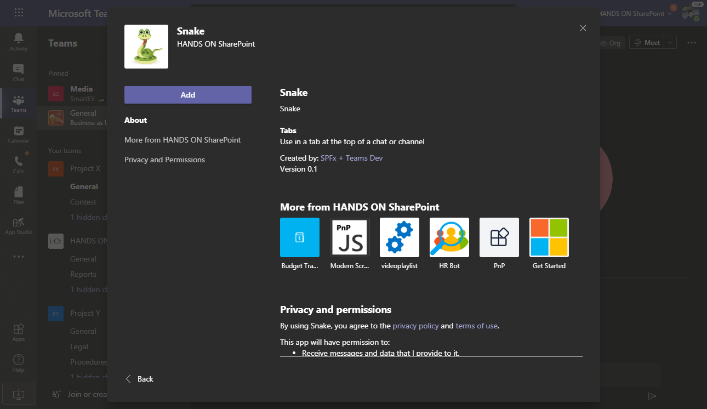Viewport: 707px width, 409px height.
Task: Click the send message arrow icon
Action: [652, 396]
